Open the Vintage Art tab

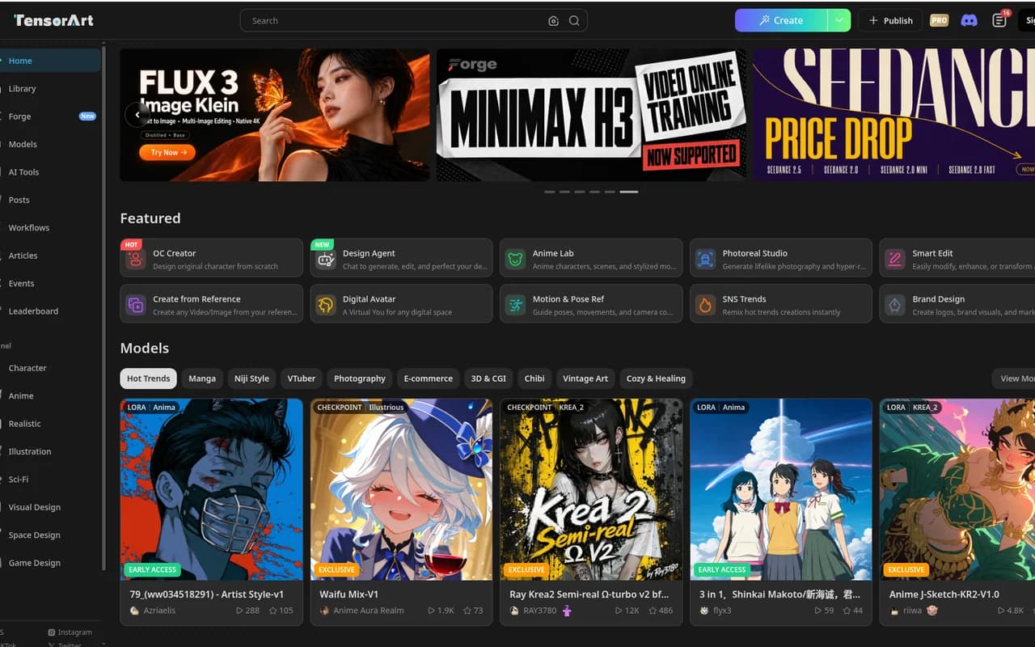585,378
